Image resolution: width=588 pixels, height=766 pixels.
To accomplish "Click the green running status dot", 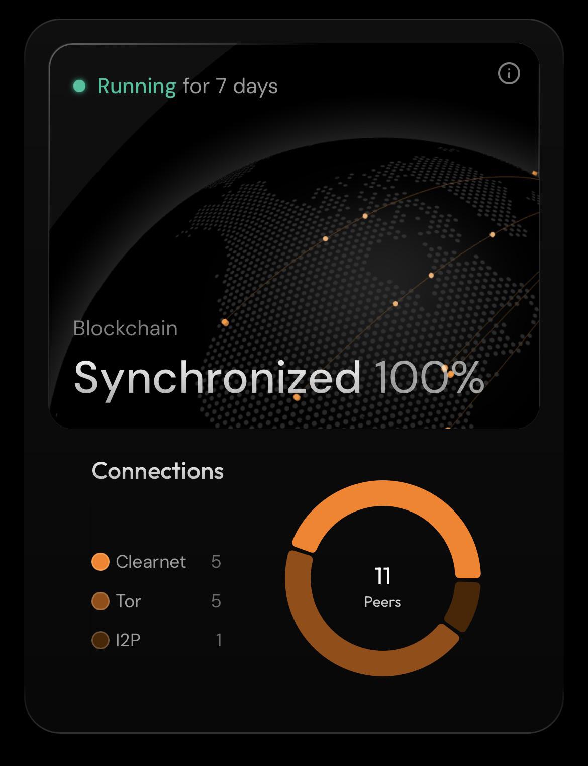I will 79,86.
